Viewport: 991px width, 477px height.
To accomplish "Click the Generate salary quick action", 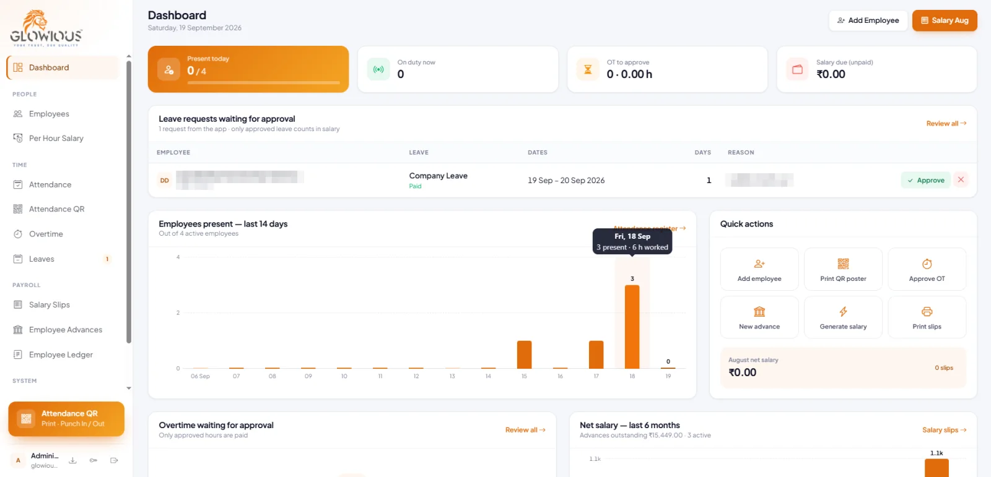I will (x=843, y=317).
